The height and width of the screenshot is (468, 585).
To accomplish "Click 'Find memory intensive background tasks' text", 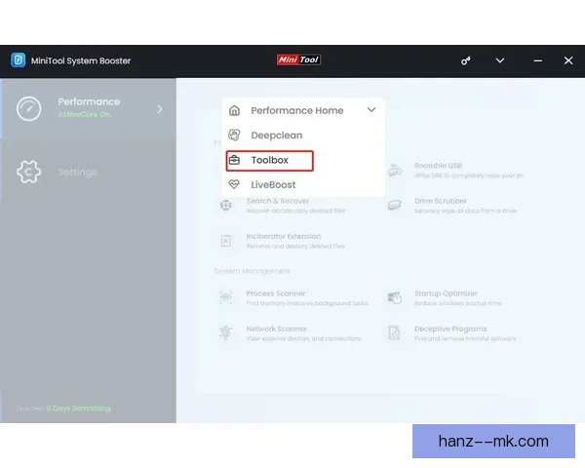I will 307,303.
